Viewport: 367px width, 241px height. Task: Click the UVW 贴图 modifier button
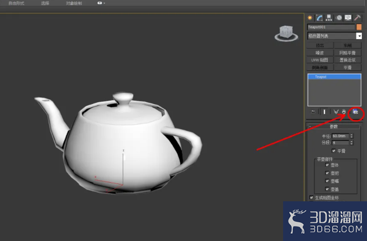pos(320,60)
